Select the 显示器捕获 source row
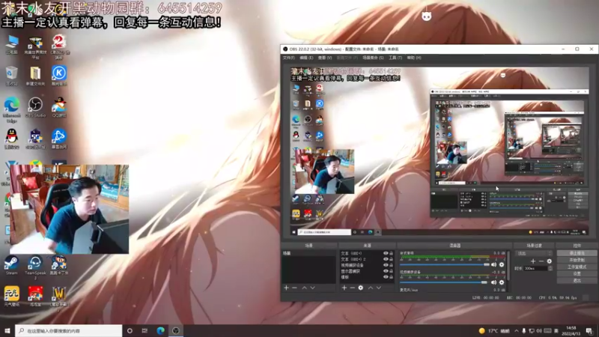The height and width of the screenshot is (337, 599). coord(367,271)
